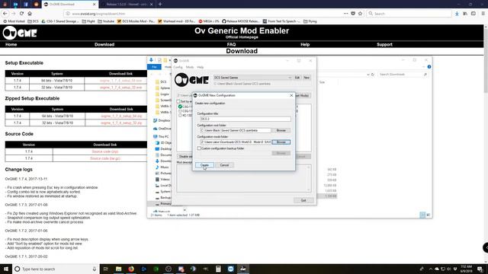Viewport: 488px width, 274px height.
Task: Open the Explorer help question-mark icon
Action: (429, 67)
